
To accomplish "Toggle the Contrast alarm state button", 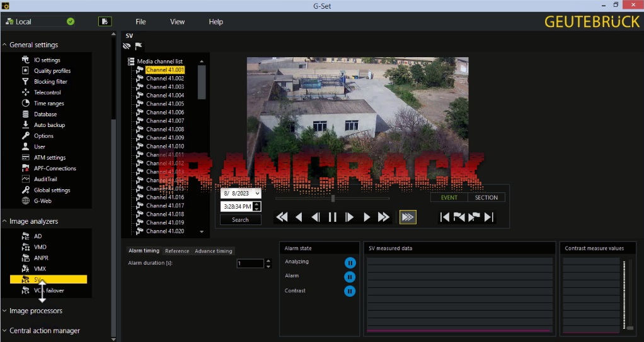I will click(x=350, y=291).
